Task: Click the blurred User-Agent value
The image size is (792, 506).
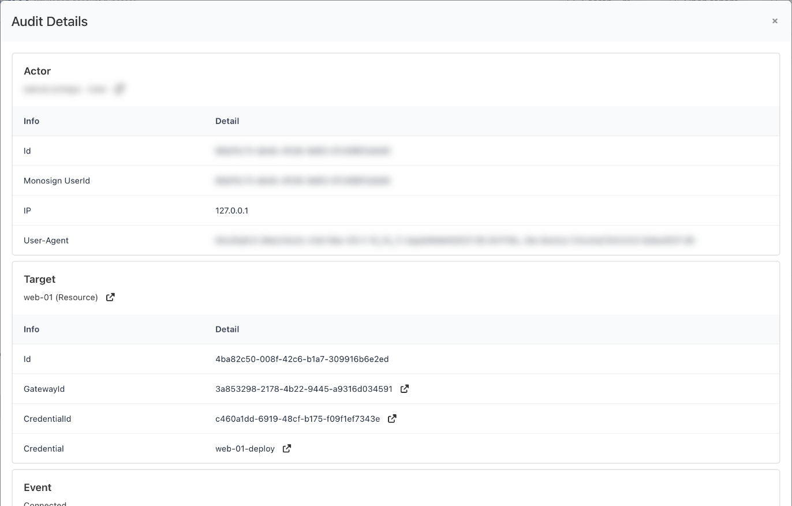Action: coord(455,241)
